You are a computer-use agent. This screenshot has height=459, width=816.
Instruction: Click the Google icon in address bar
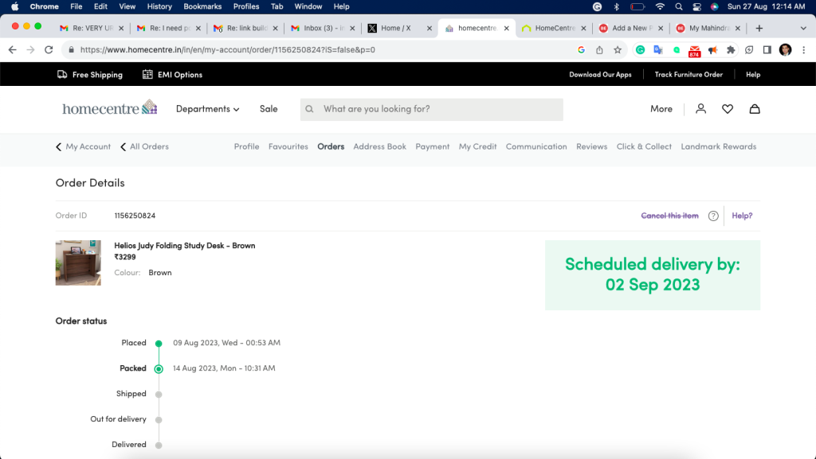(581, 50)
